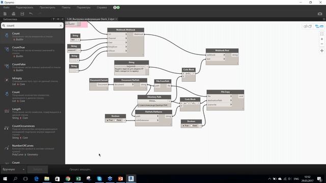Click the Length node icon

7,111
